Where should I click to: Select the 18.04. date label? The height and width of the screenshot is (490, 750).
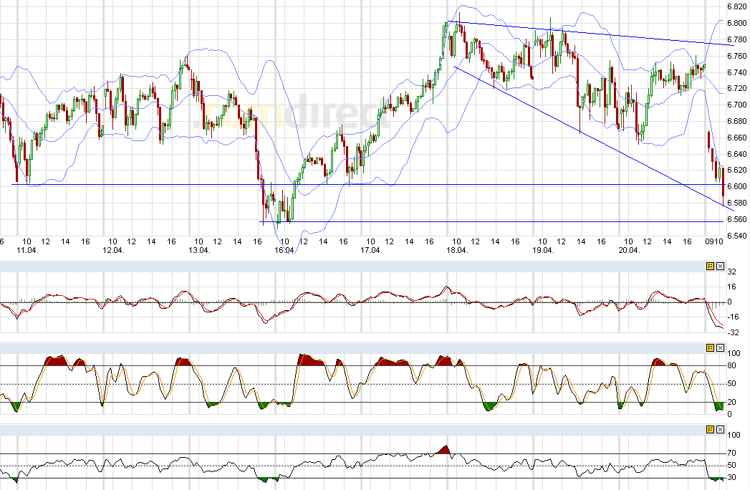tap(457, 250)
